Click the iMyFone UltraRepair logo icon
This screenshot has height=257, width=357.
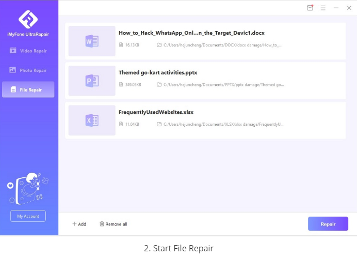point(28,19)
